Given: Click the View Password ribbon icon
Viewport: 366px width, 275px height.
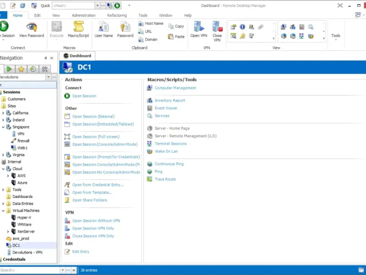Looking at the screenshot, I should 32,27.
